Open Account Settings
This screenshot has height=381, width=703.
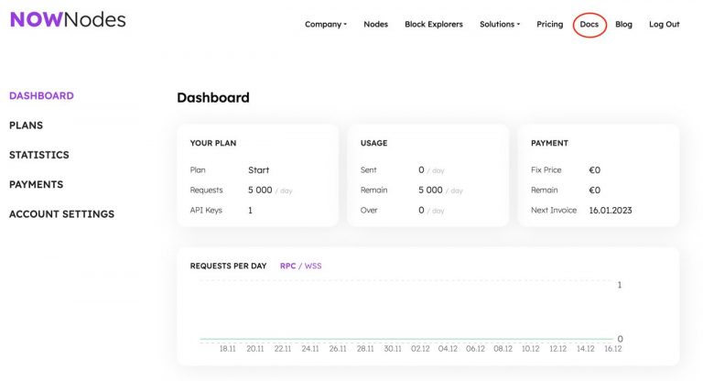tap(61, 214)
